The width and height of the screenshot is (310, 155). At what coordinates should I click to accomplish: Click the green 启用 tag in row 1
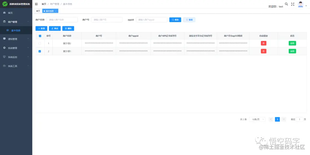click(292, 43)
